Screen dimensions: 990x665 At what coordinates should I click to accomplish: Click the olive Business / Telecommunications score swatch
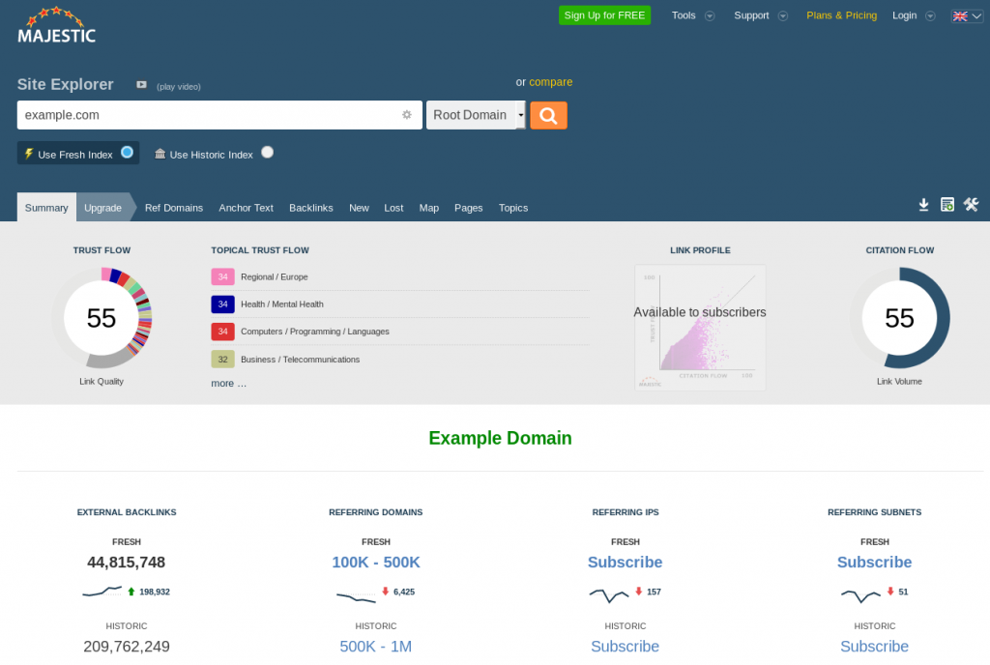pos(223,359)
